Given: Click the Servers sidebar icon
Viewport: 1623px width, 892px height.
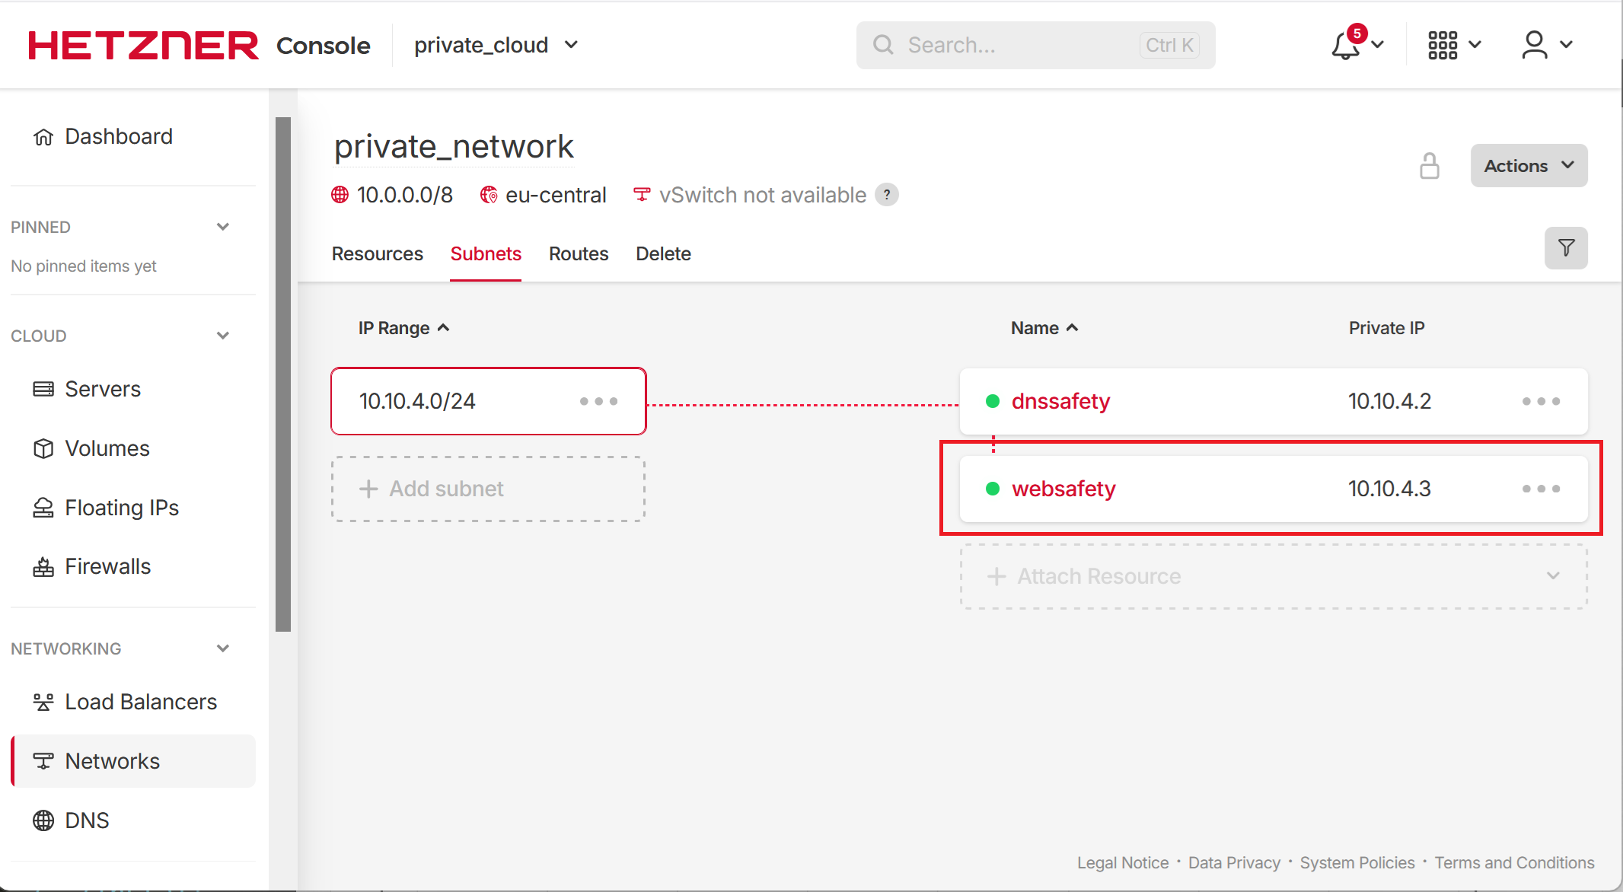Looking at the screenshot, I should click(43, 389).
